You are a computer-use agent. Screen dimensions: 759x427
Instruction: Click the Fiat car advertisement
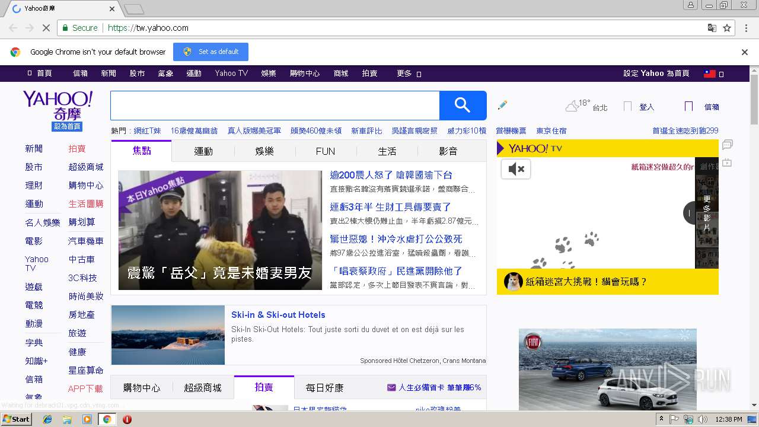[608, 369]
